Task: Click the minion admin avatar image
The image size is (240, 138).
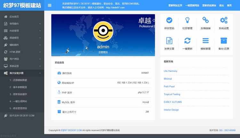Action: pos(103,31)
